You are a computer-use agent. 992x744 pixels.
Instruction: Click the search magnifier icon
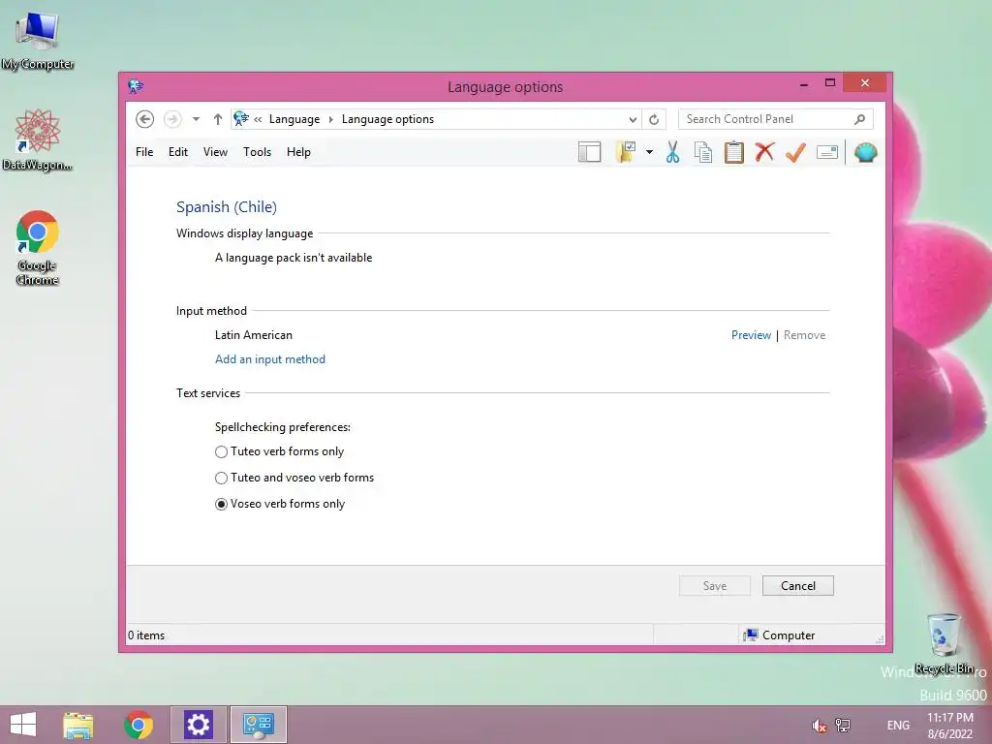[x=860, y=119]
